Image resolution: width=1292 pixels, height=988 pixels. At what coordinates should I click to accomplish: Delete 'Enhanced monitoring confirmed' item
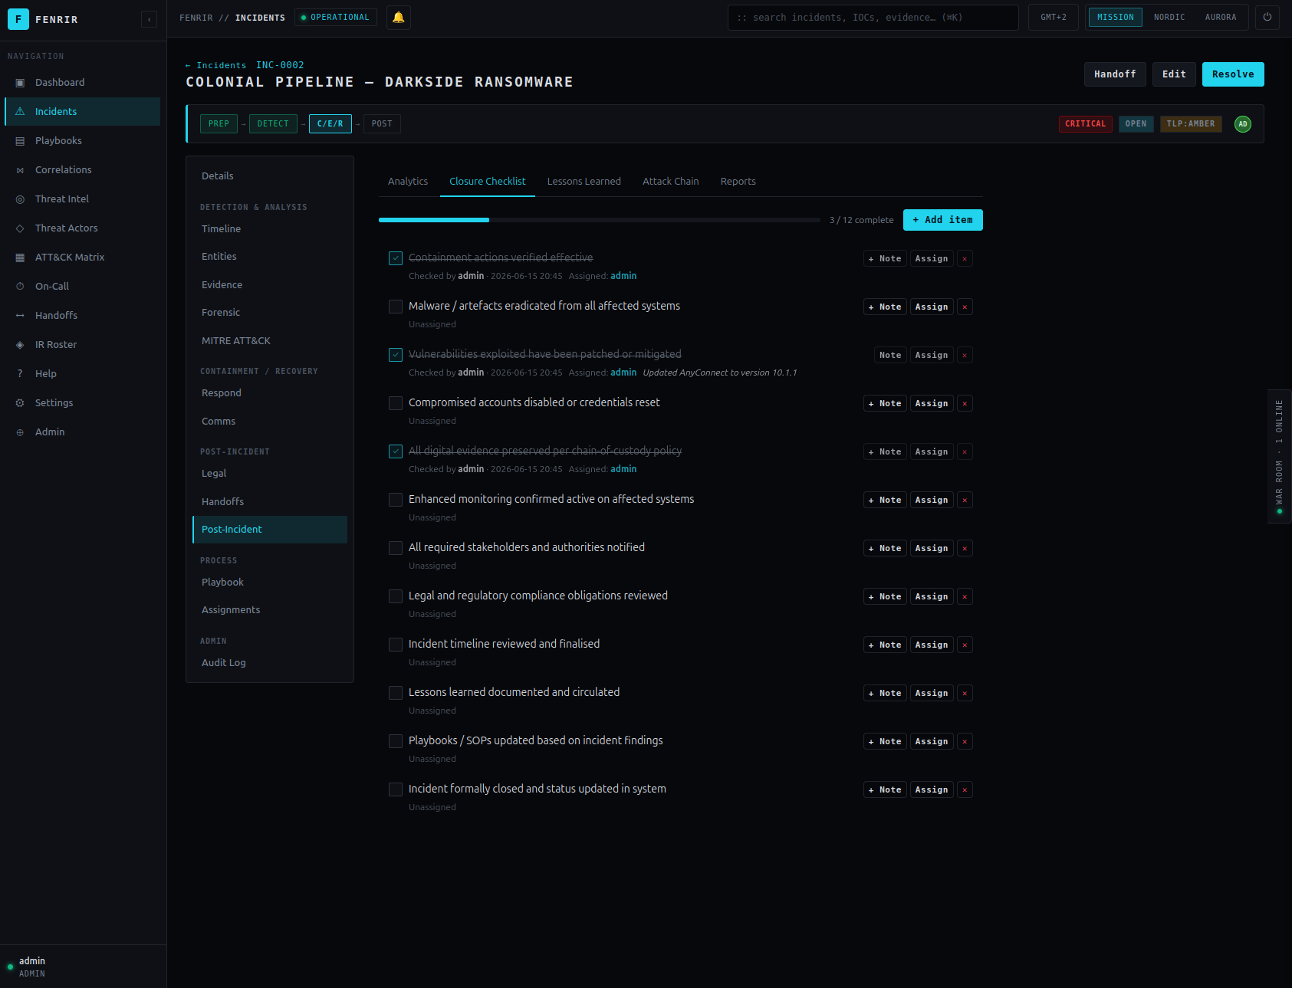pyautogui.click(x=965, y=501)
